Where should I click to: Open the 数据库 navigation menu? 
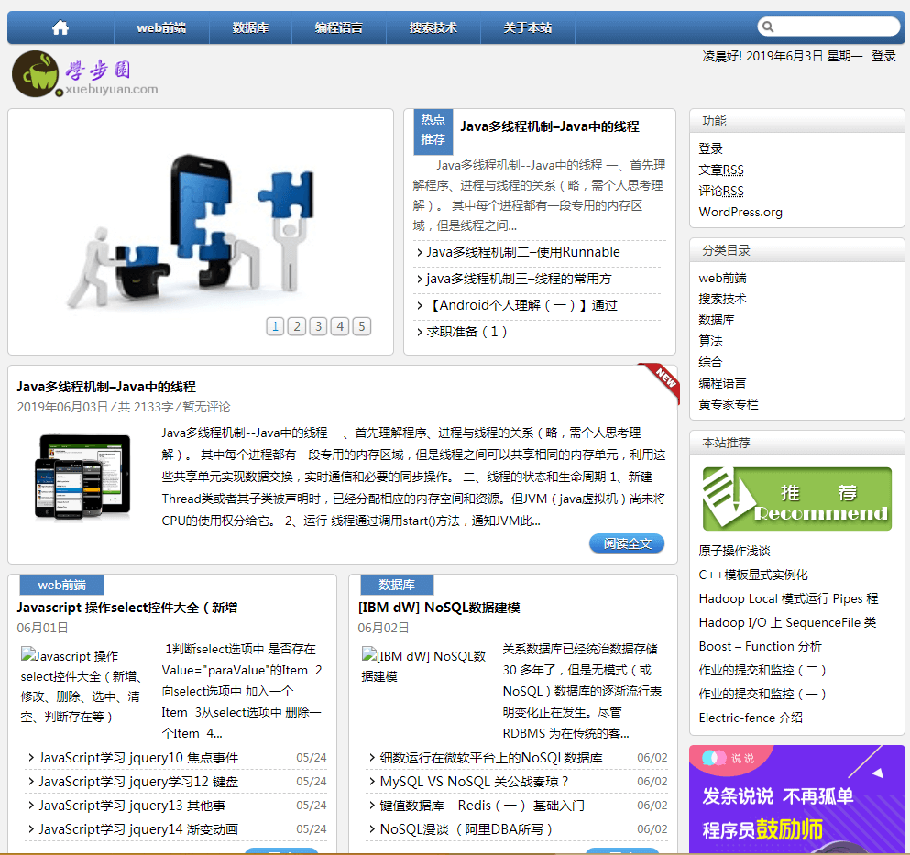248,27
